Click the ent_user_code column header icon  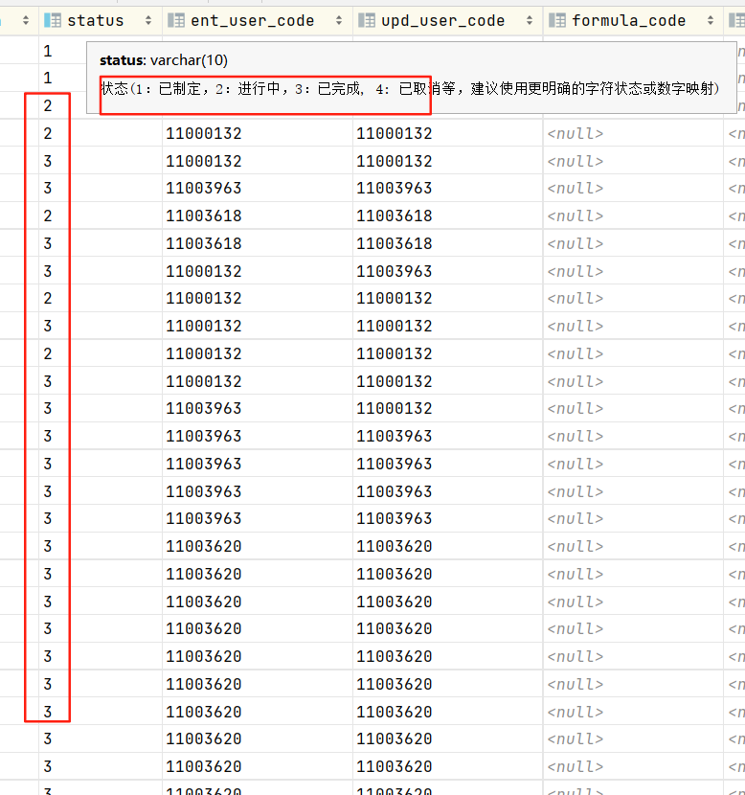pyautogui.click(x=175, y=20)
